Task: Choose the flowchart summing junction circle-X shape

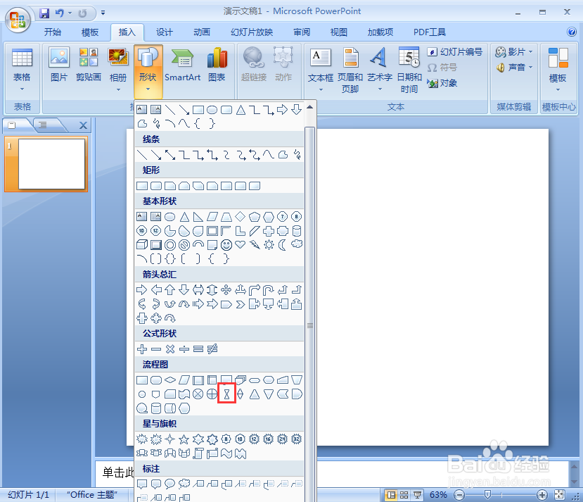Action: coord(198,394)
